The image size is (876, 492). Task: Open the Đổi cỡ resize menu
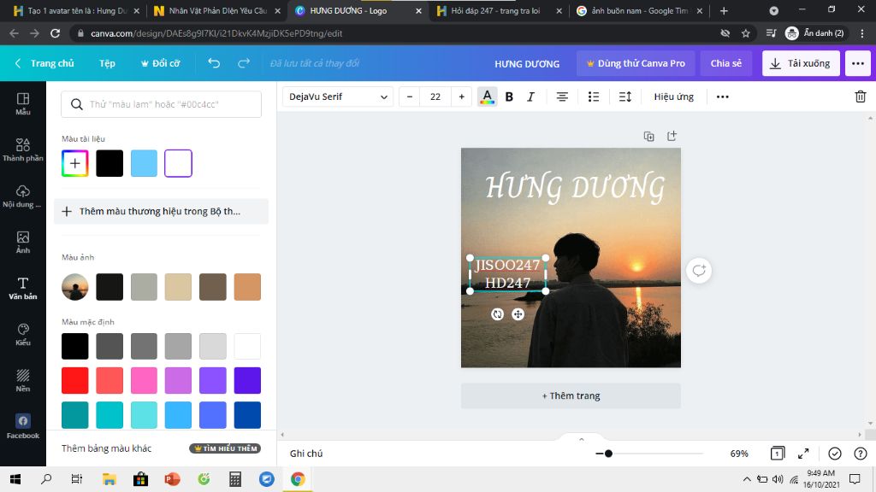[160, 63]
